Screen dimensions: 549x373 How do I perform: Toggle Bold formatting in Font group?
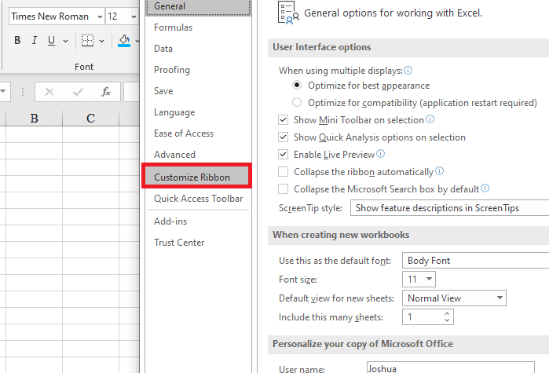pos(17,41)
